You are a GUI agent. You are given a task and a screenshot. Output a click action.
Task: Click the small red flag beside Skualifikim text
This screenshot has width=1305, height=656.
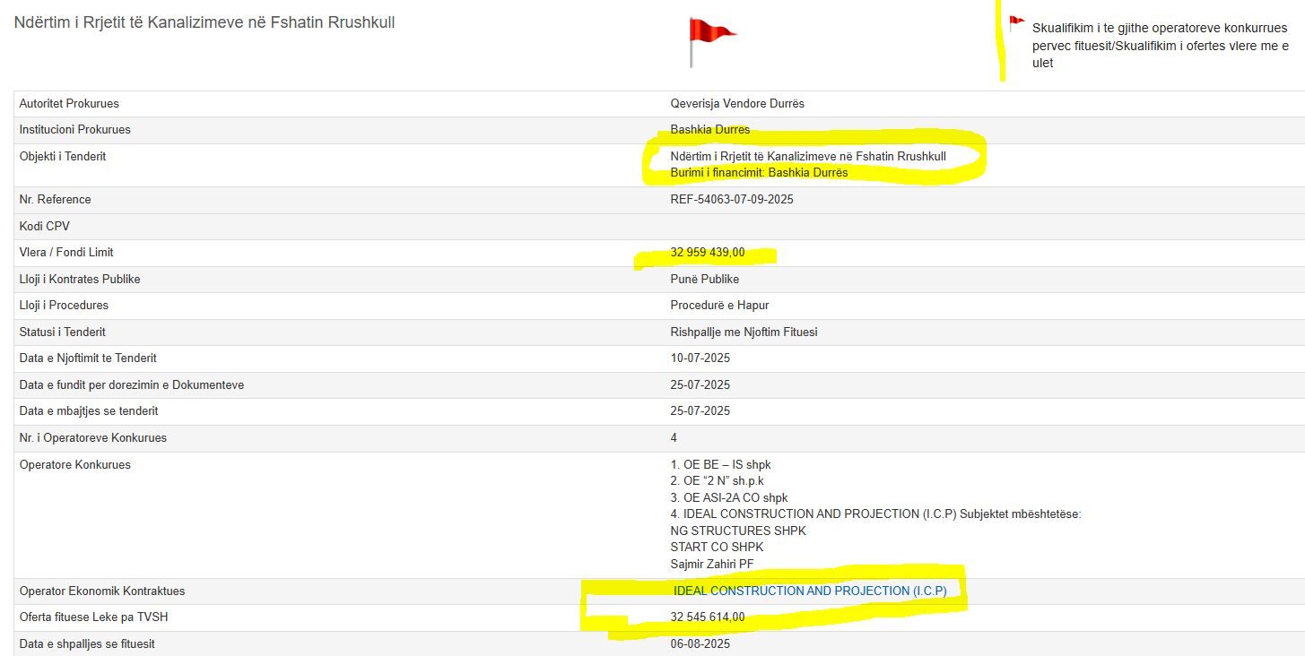[x=1016, y=23]
